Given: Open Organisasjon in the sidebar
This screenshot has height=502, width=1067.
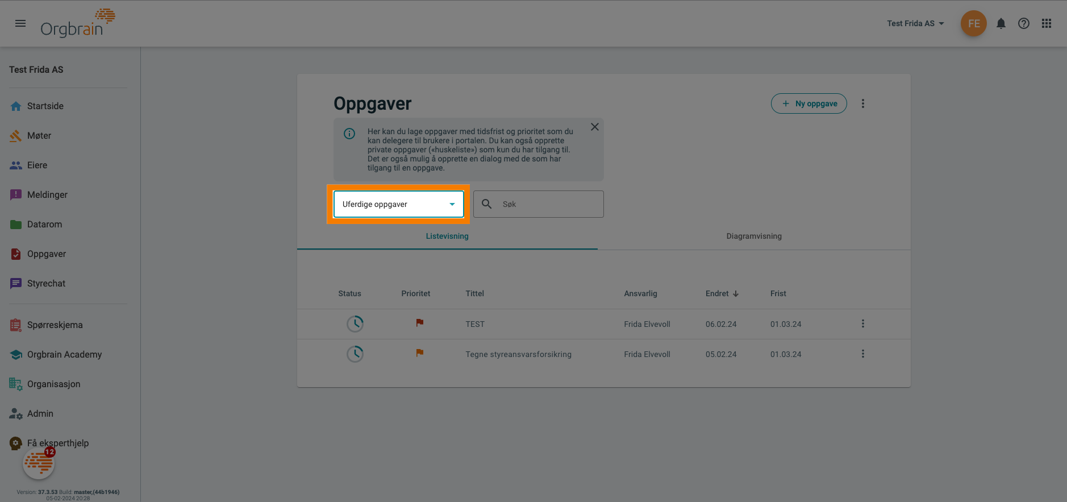Looking at the screenshot, I should tap(53, 384).
